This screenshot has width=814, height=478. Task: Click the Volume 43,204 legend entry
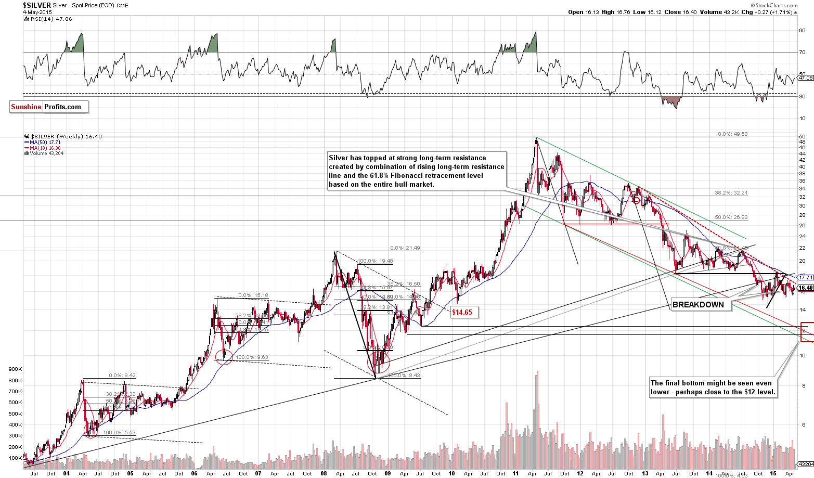44,153
